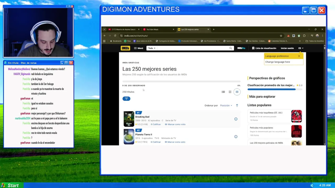Open Colombia OnLine bookmark
This screenshot has width=335, height=188.
(278, 41)
